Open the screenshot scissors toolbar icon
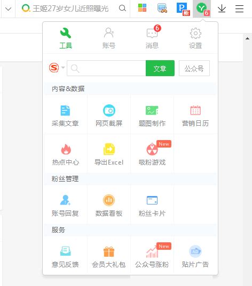The image size is (252, 286). (162, 9)
